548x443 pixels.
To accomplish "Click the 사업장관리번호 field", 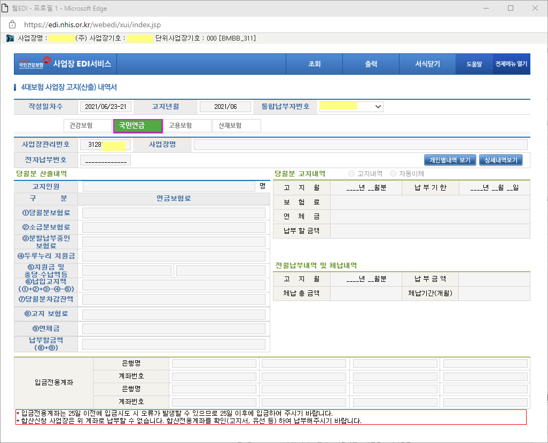I will point(106,145).
